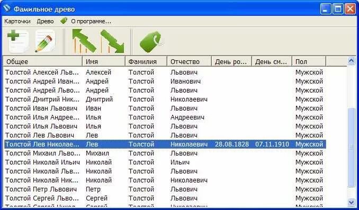Screen dimensions: 359x210
Task: Click the Михаил name cell
Action: (x=97, y=153)
